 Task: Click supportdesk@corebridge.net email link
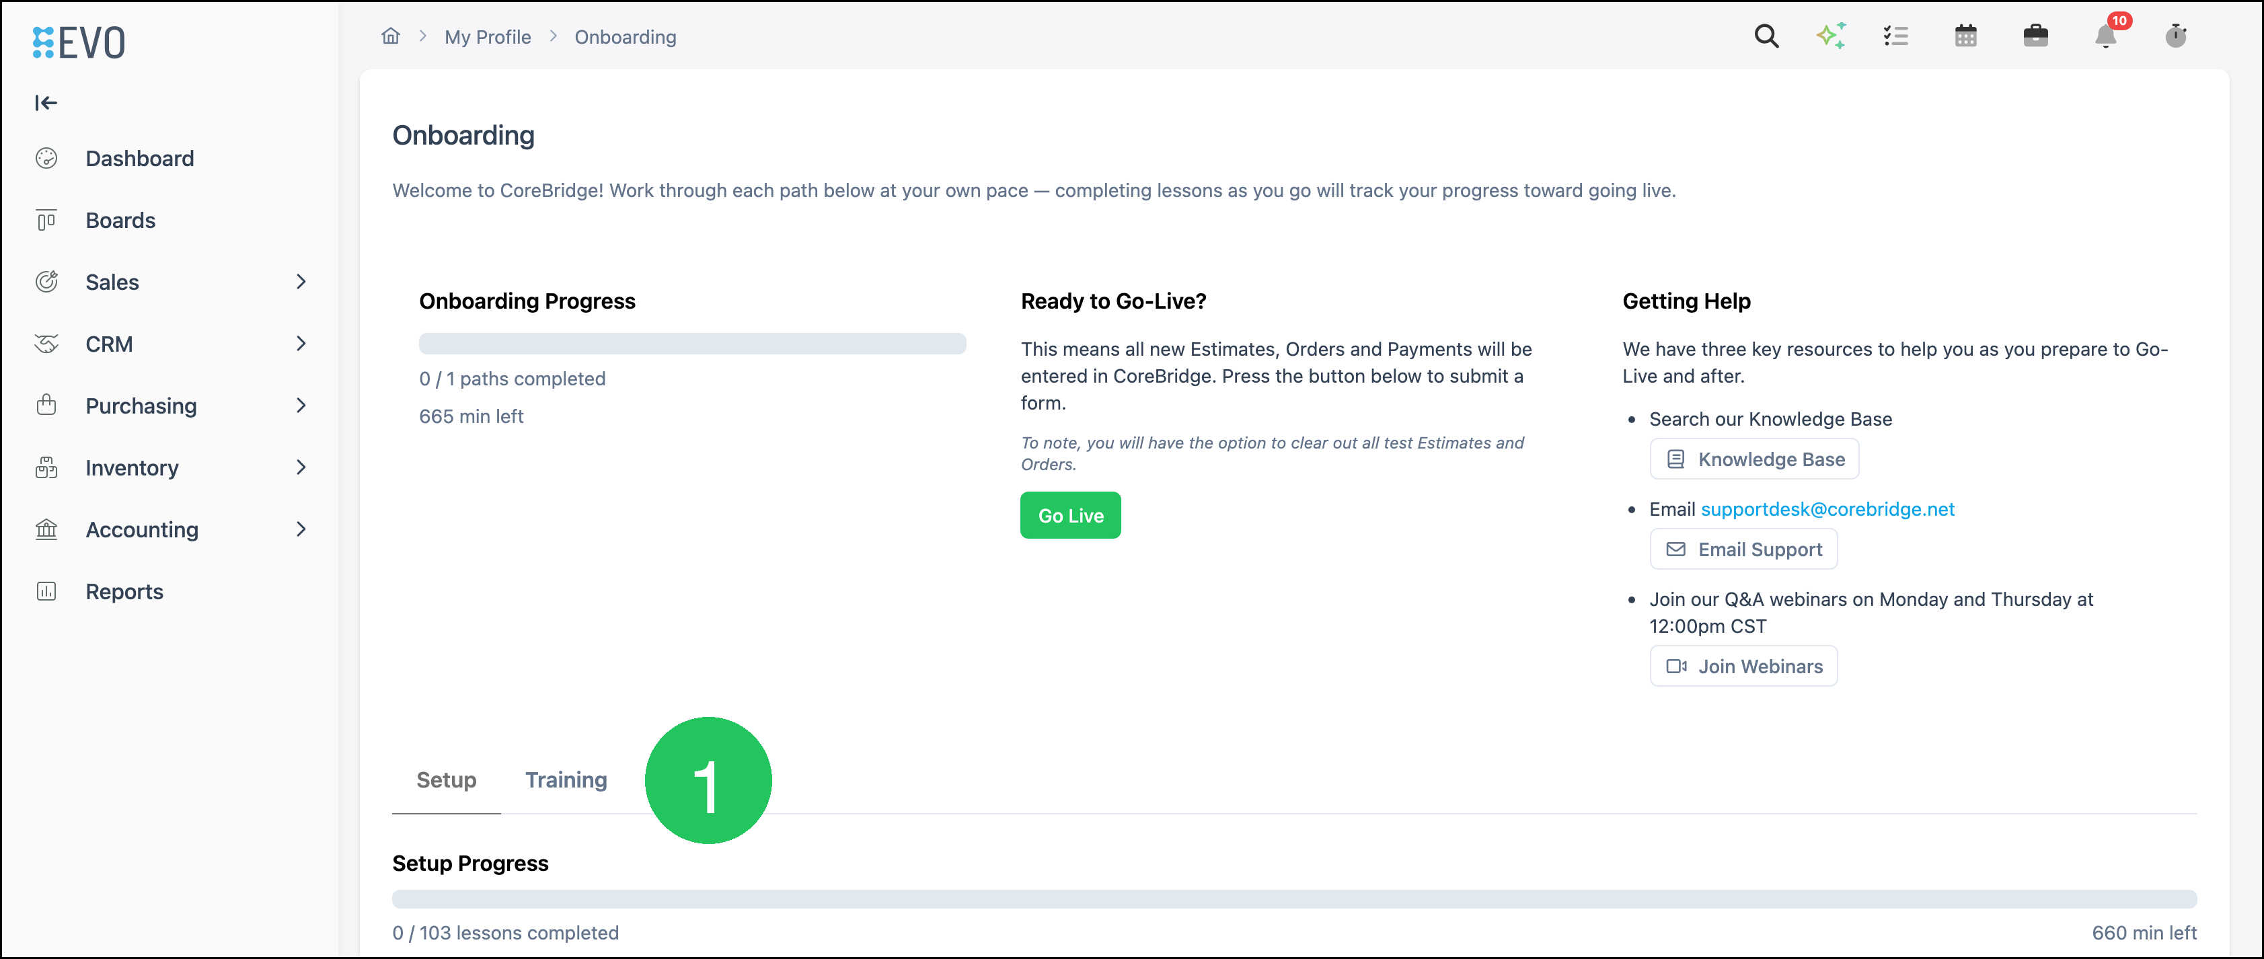pyautogui.click(x=1827, y=509)
